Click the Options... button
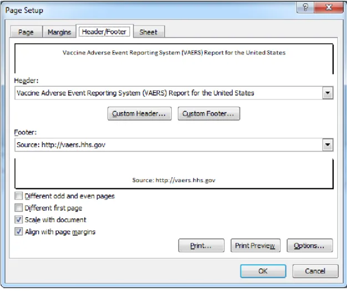Image resolution: width=347 pixels, height=291 pixels. [x=310, y=245]
